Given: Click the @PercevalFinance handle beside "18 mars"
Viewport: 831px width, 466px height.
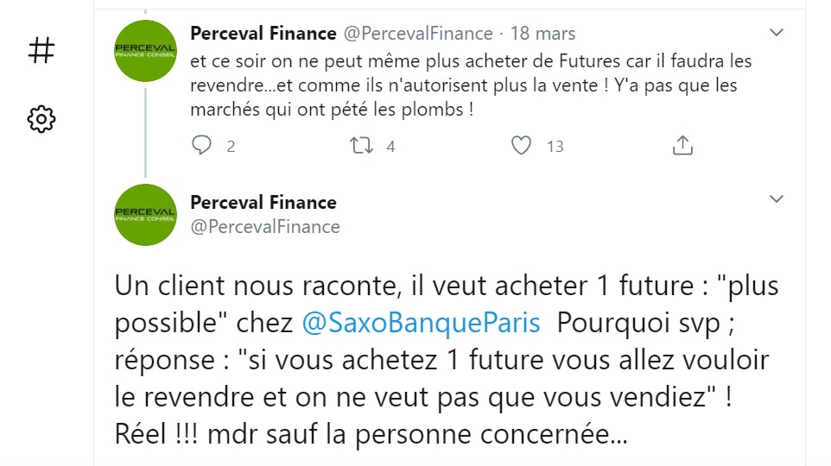Looking at the screenshot, I should coord(418,34).
